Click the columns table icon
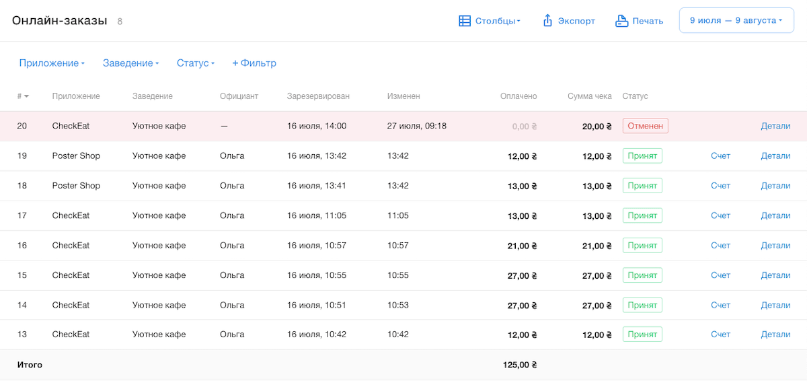807x383 pixels. [x=465, y=21]
